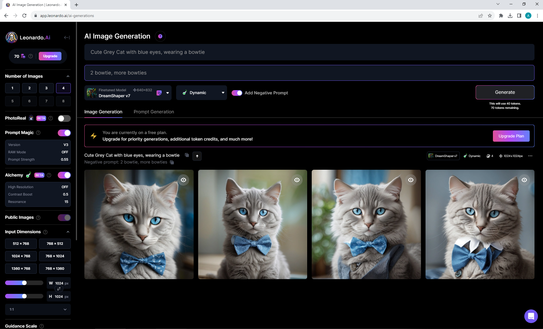This screenshot has height=329, width=543.
Task: Click the Prompt Magic help icon
Action: tap(38, 133)
